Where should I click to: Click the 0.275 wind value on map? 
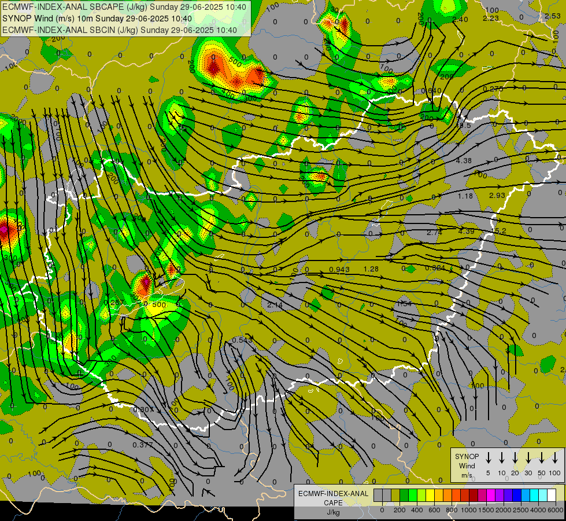493,89
